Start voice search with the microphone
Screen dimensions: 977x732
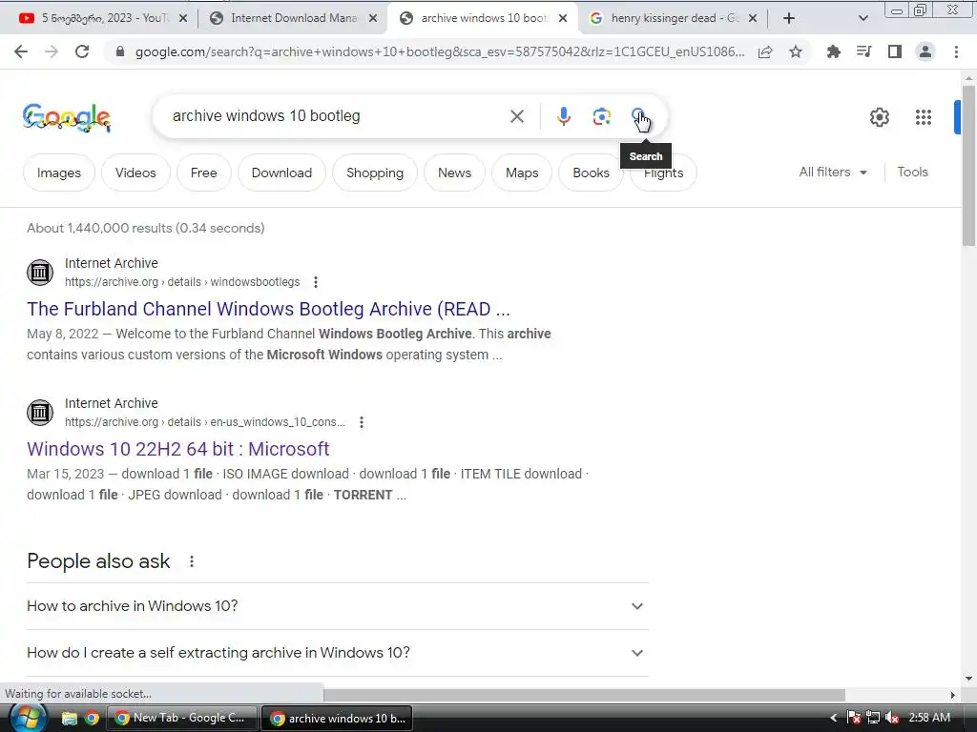[x=563, y=116]
